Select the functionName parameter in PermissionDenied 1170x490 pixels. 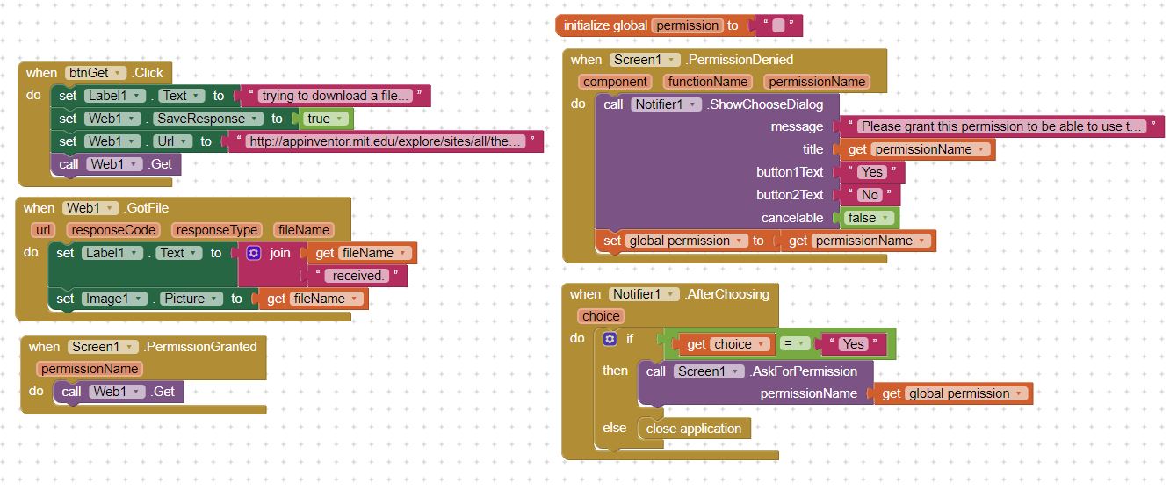coord(707,82)
